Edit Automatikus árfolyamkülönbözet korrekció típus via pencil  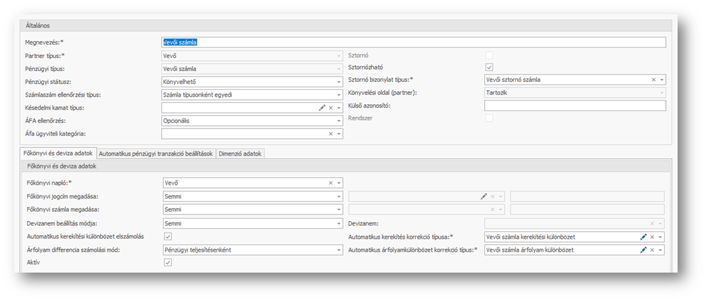[x=644, y=250]
